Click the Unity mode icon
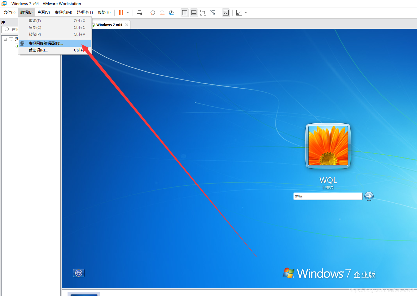 pos(213,13)
